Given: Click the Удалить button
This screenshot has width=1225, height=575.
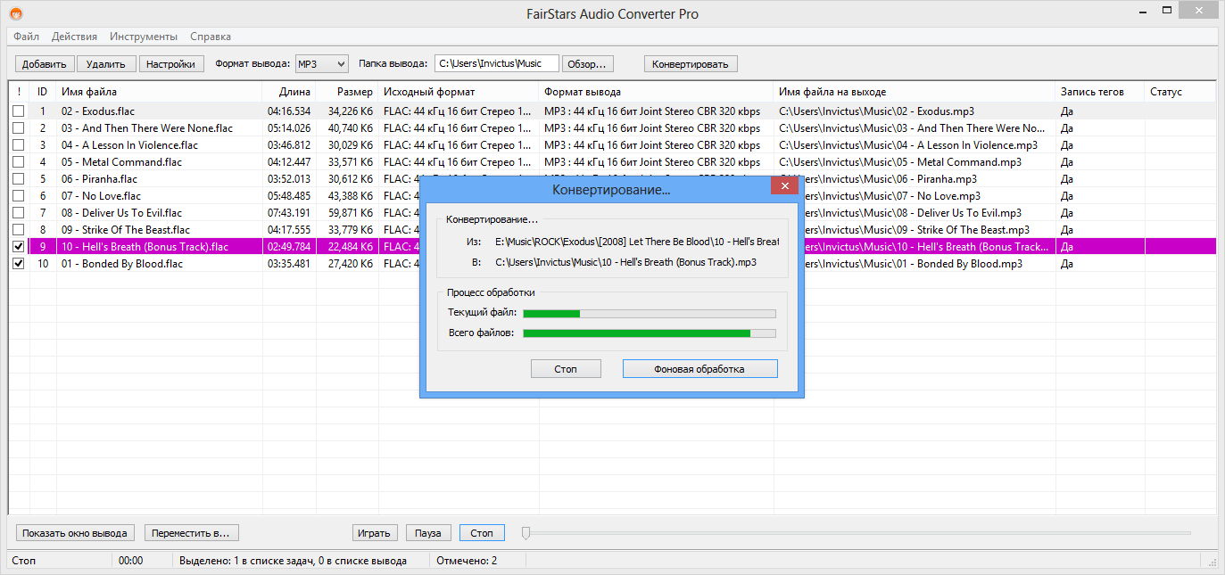Looking at the screenshot, I should [106, 63].
